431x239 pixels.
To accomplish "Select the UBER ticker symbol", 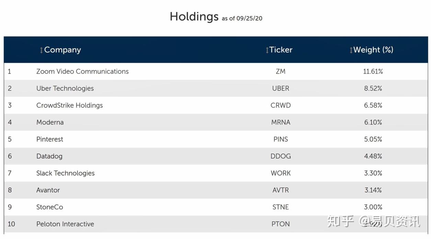I will point(281,88).
